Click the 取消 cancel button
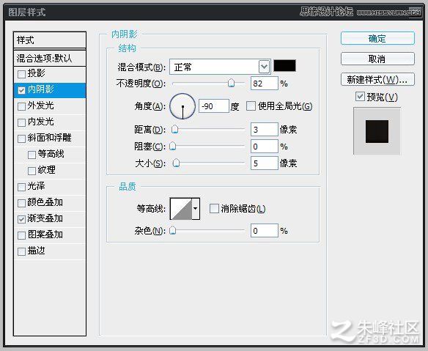 pyautogui.click(x=377, y=59)
